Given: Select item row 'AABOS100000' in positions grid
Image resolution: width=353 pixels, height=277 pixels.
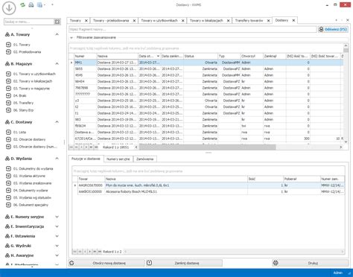Looking at the screenshot, I should click(209, 191).
